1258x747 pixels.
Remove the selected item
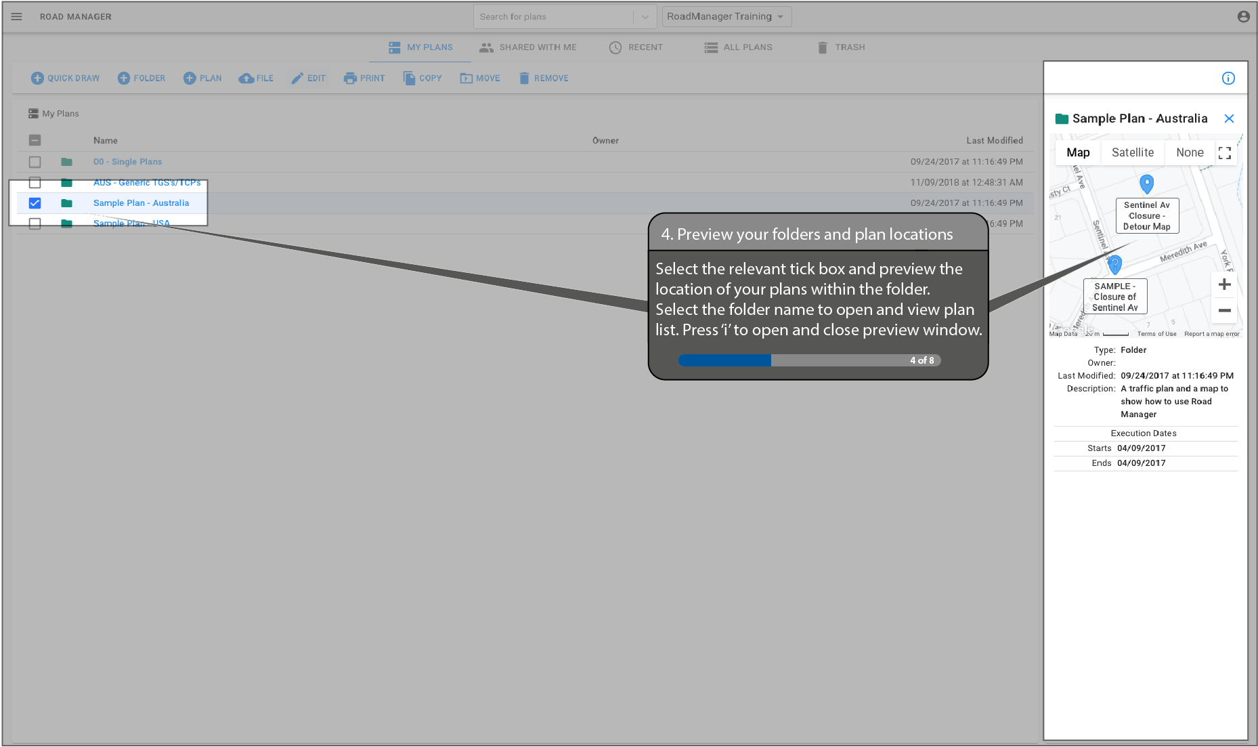(544, 79)
